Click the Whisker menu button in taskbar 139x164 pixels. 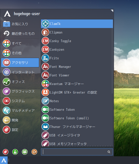(4, 160)
